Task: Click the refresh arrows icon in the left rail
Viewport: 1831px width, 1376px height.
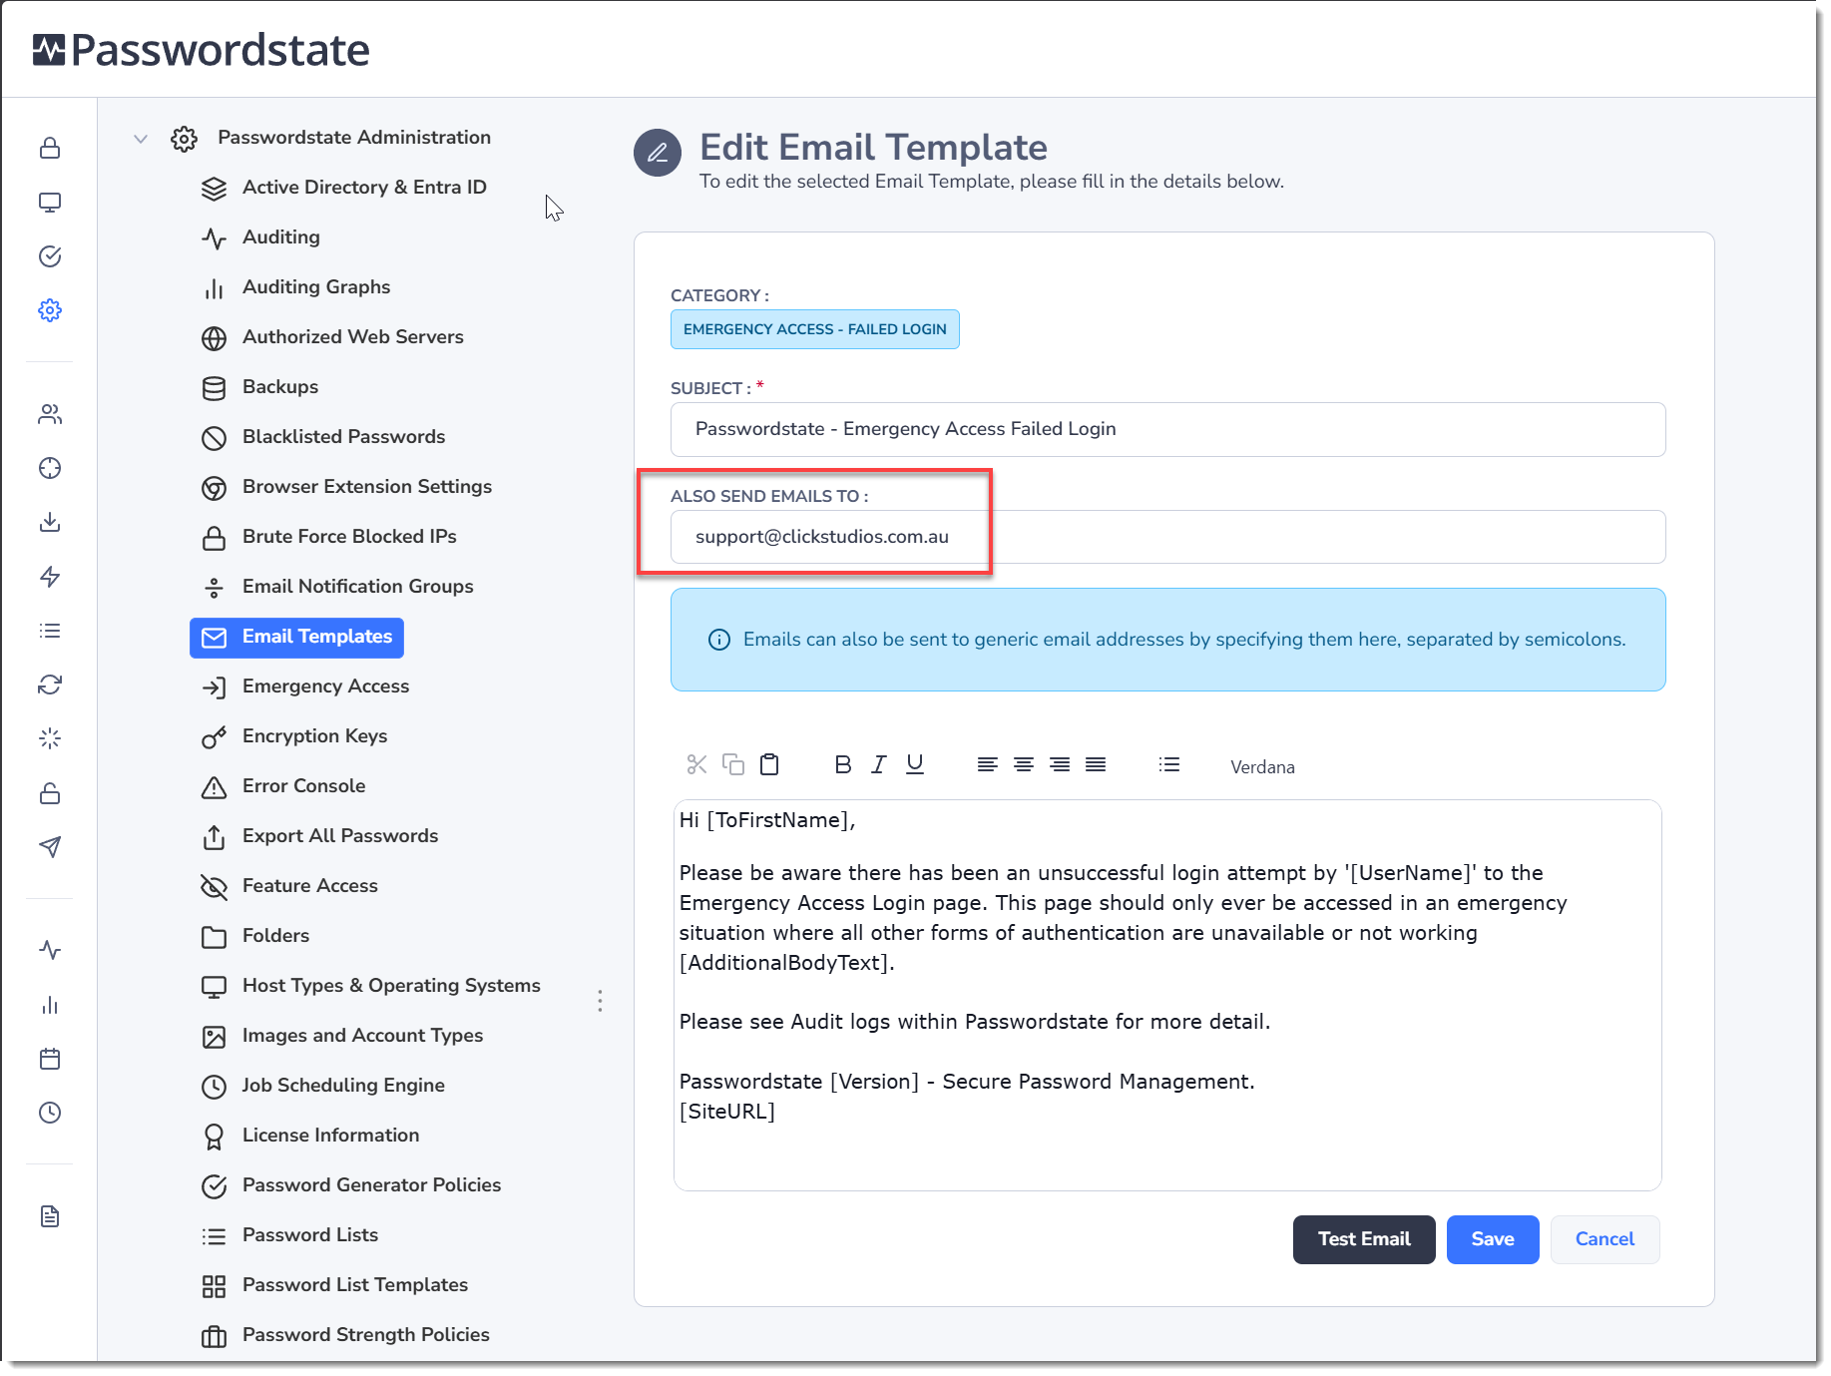Action: (x=50, y=685)
